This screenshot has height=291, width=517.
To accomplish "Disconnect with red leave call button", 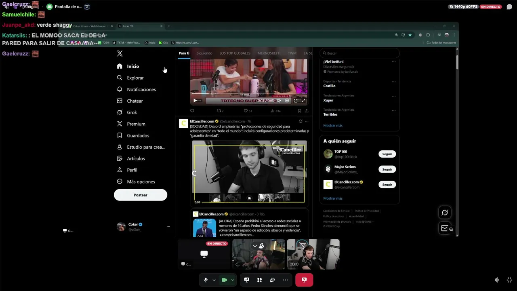I will 304,280.
